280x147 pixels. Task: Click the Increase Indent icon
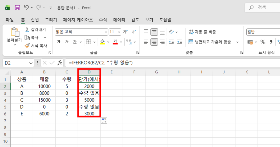click(x=179, y=42)
